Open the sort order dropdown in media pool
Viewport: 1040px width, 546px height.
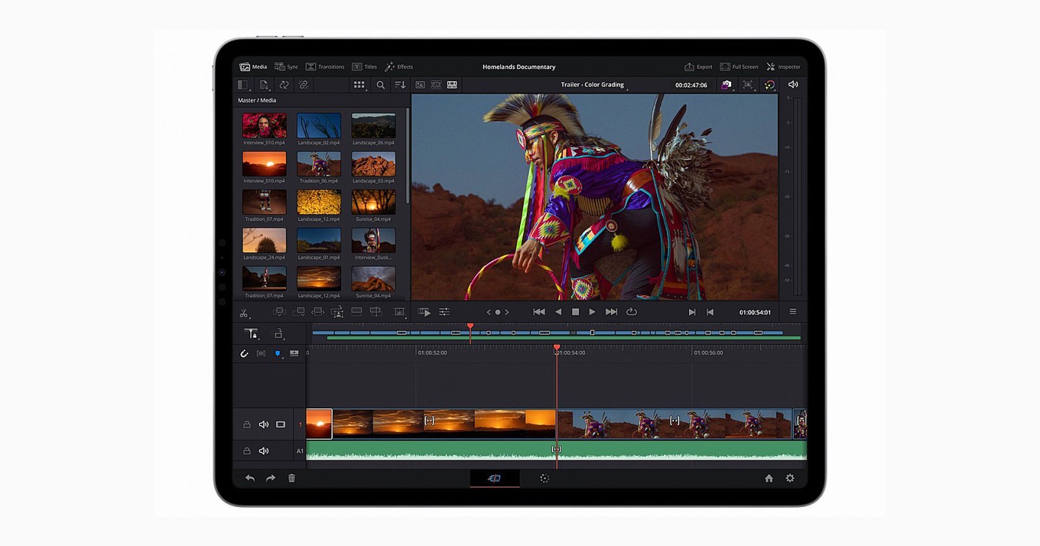point(400,84)
